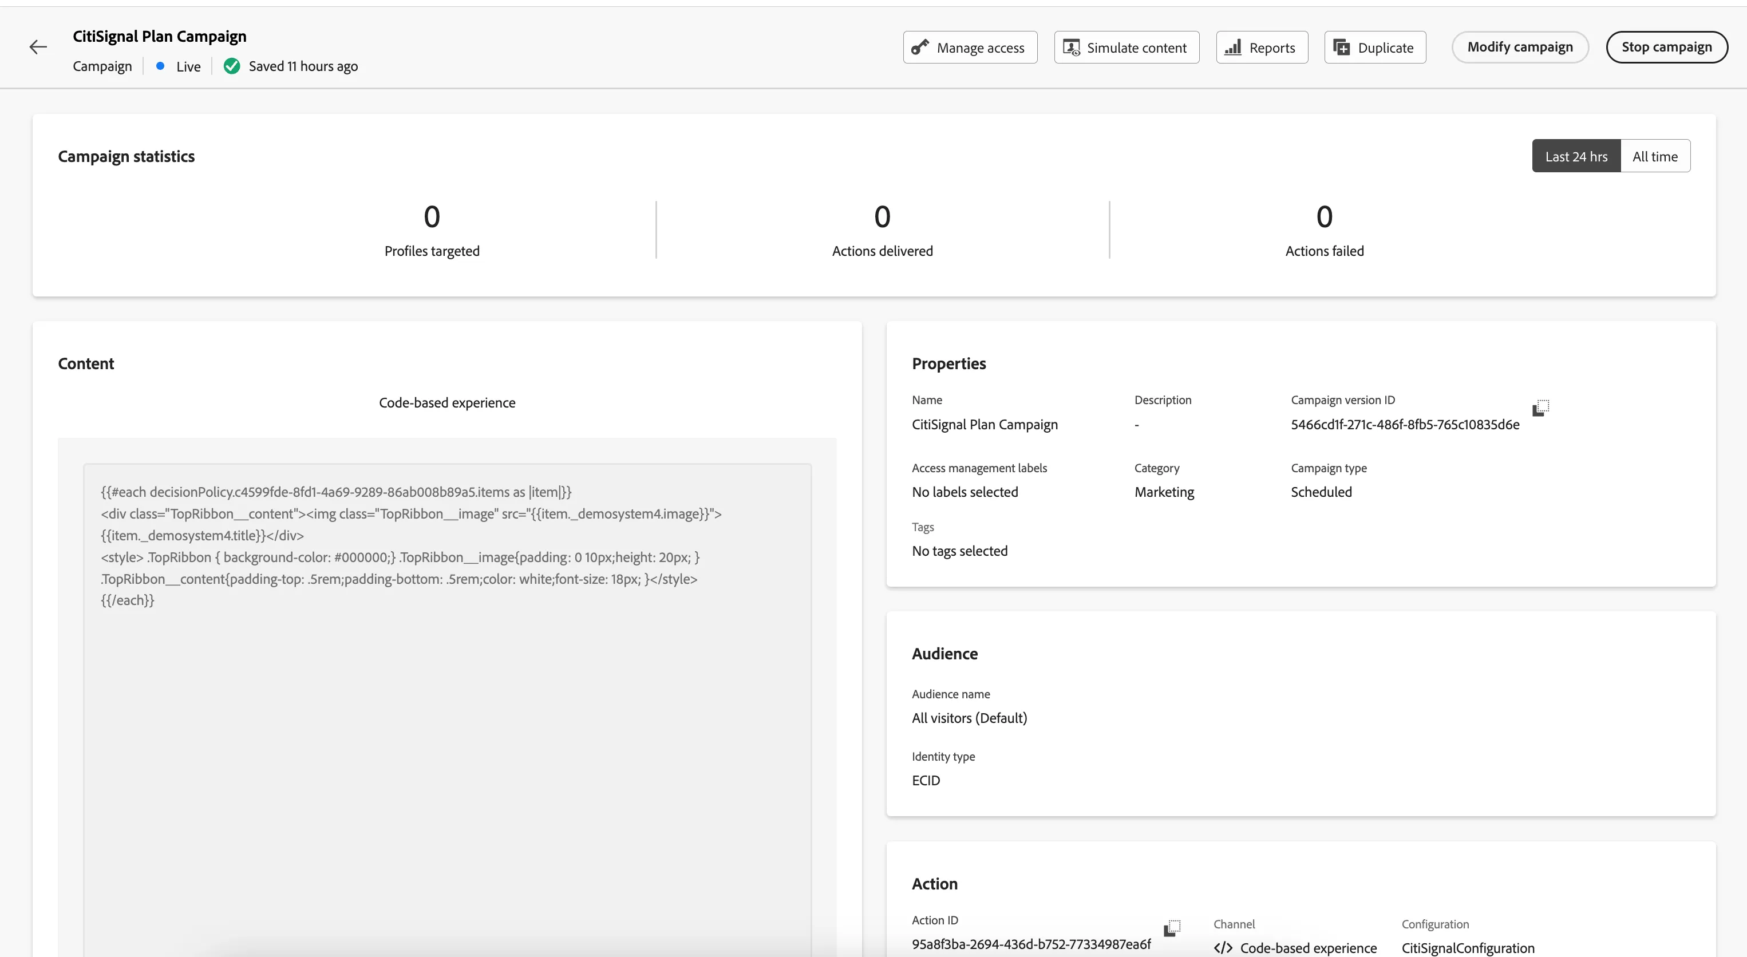Click 'No labels selected' text
This screenshot has width=1747, height=957.
point(965,492)
